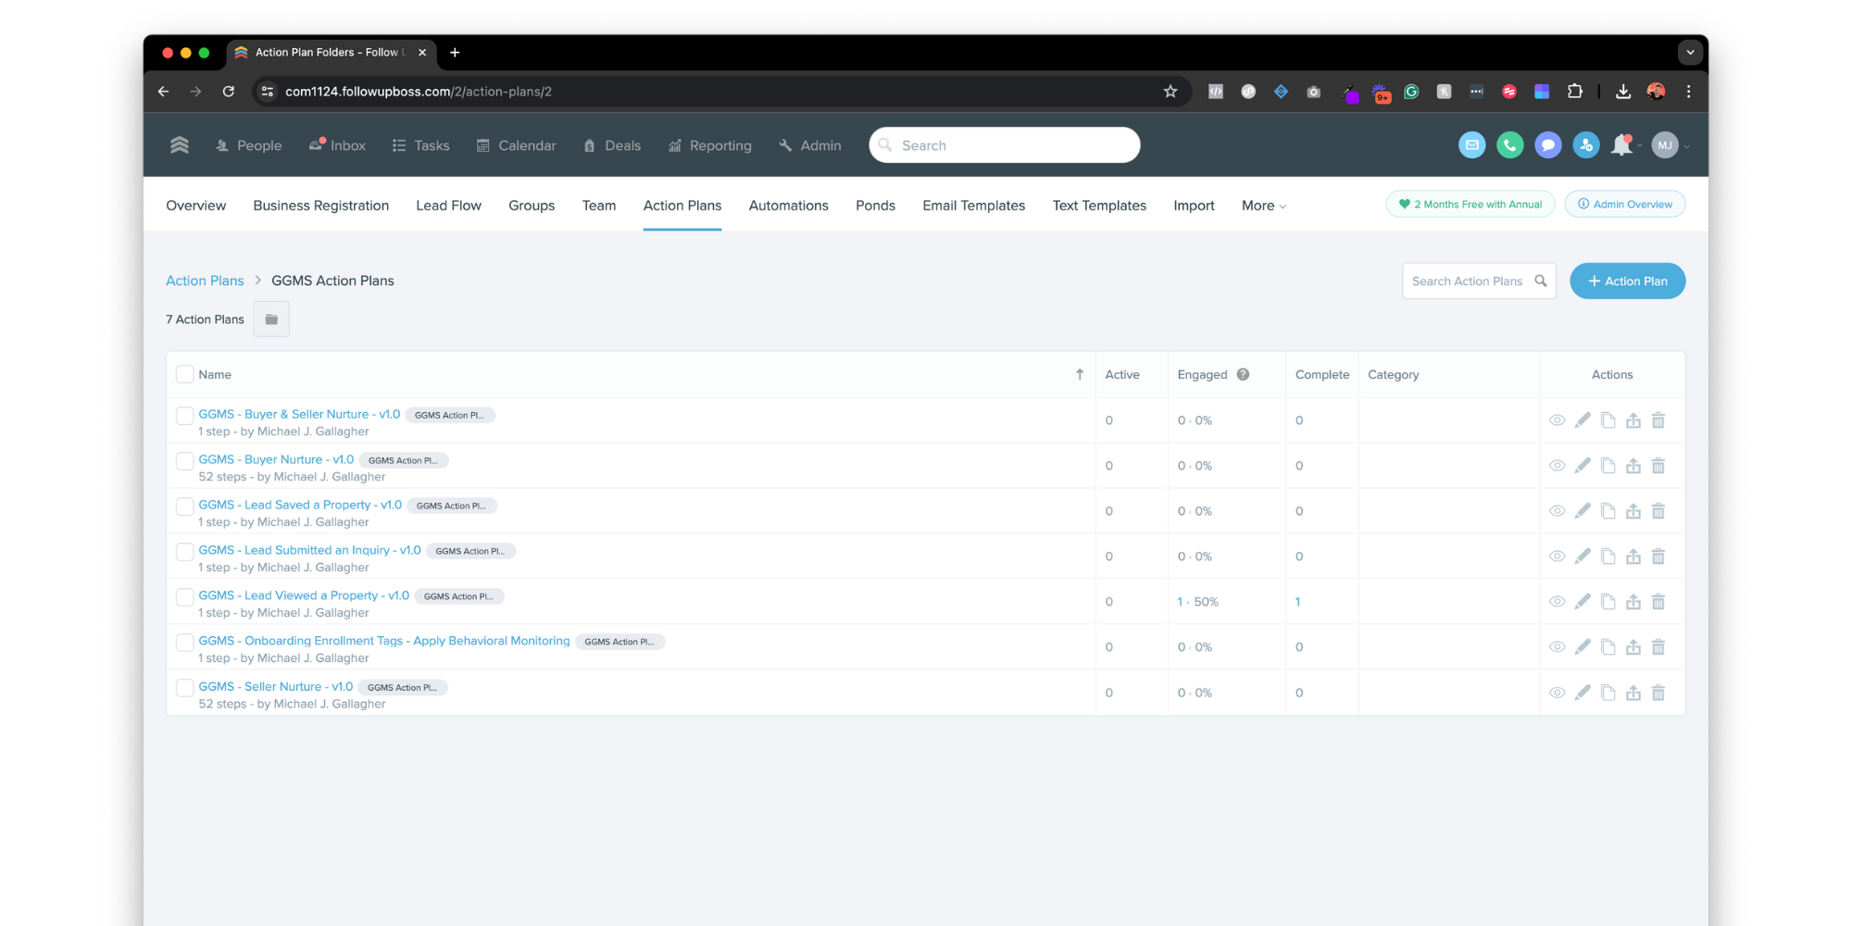
Task: Go back to Action Plans breadcrumb link
Action: click(x=205, y=281)
